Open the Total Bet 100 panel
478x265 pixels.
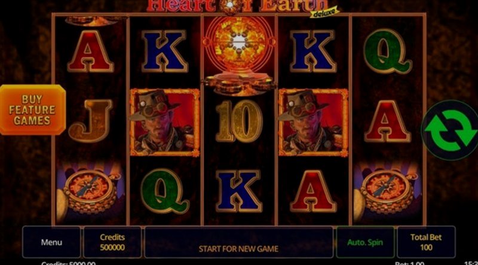click(x=426, y=242)
